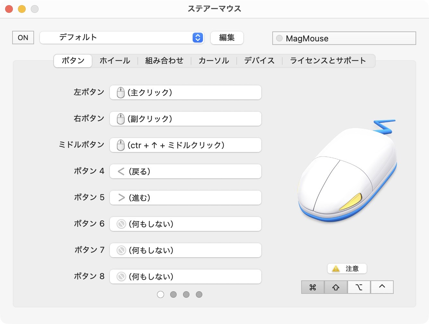Image resolution: width=429 pixels, height=324 pixels.
Task: Switch to the カーソル tab
Action: (x=213, y=61)
